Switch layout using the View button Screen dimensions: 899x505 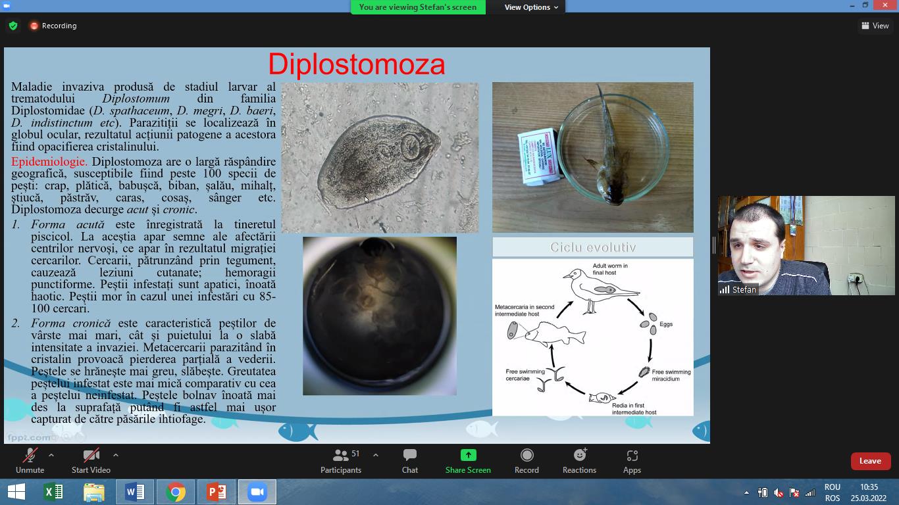click(875, 26)
